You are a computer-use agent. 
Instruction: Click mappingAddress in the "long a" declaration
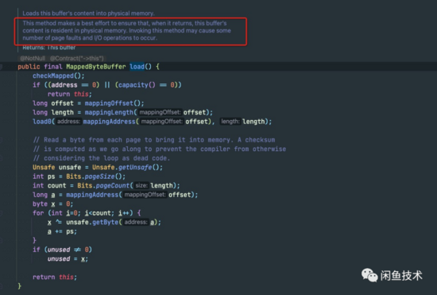92,195
